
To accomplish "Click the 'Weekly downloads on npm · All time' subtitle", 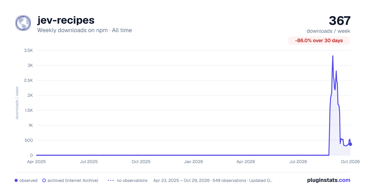I will [x=85, y=30].
